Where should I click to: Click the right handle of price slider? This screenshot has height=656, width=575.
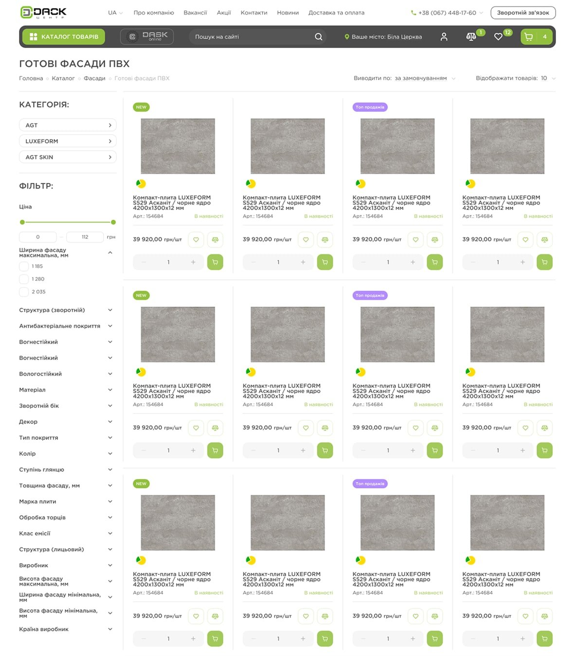pyautogui.click(x=113, y=222)
